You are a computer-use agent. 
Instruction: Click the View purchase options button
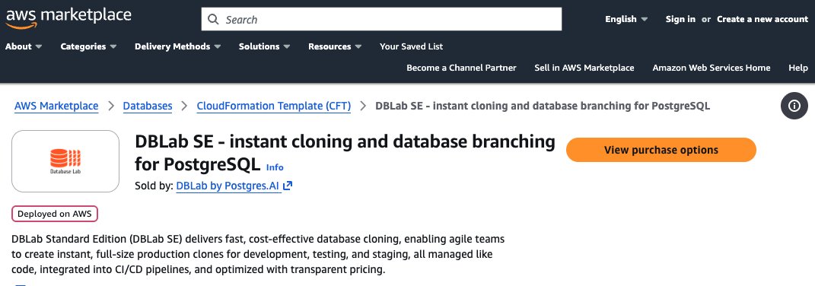pos(661,150)
